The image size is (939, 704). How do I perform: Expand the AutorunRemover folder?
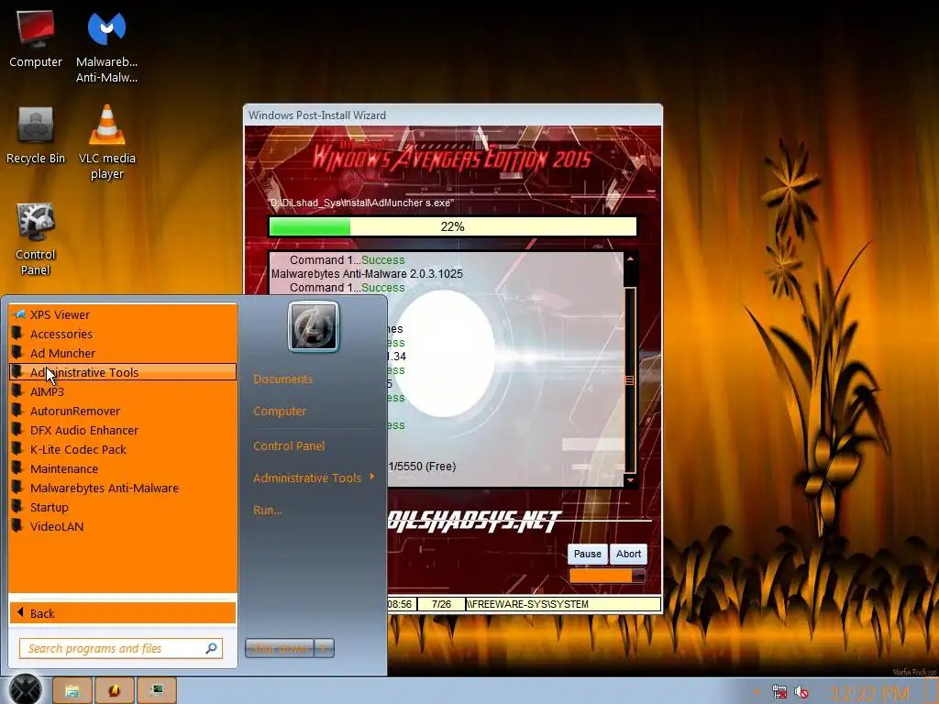point(123,411)
